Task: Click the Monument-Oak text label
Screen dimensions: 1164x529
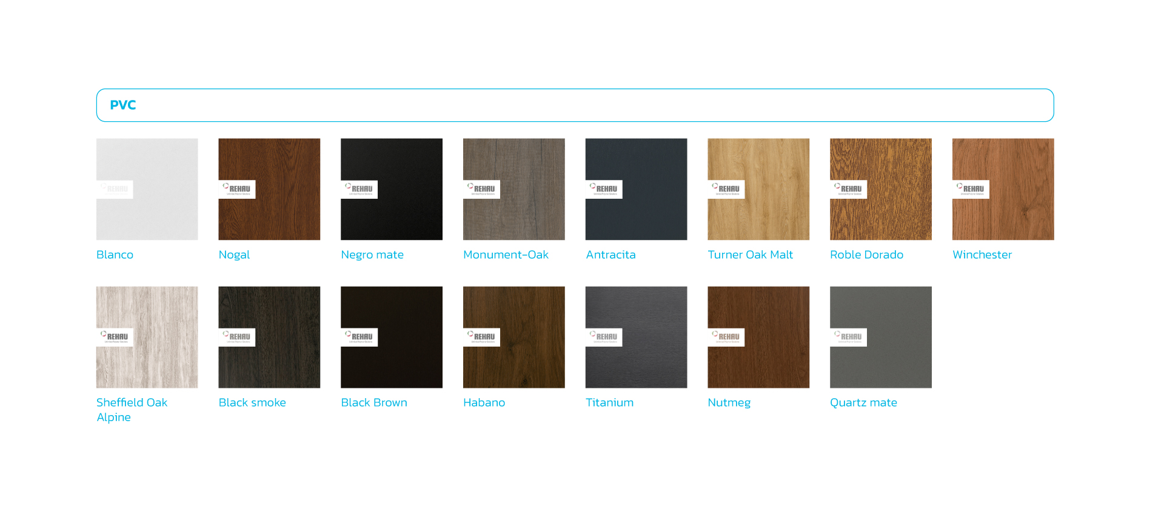Action: point(506,255)
